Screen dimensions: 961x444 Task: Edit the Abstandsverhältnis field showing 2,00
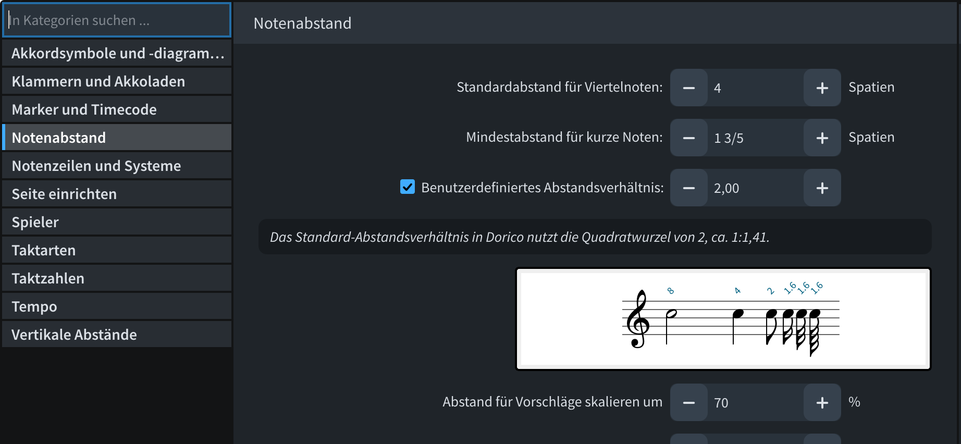[x=755, y=188]
